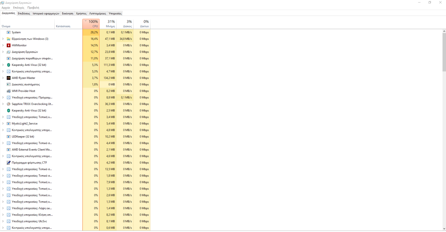The height and width of the screenshot is (232, 446).
Task: Click the gear icon for Υποδοχή υπηρεσίας: Λήψη εικ...
Action: (x=9, y=208)
